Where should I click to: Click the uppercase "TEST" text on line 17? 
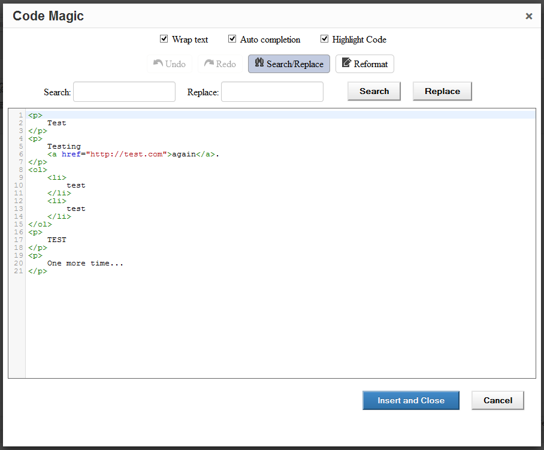coord(57,240)
